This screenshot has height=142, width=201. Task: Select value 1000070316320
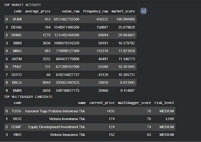pyautogui.click(x=66, y=43)
